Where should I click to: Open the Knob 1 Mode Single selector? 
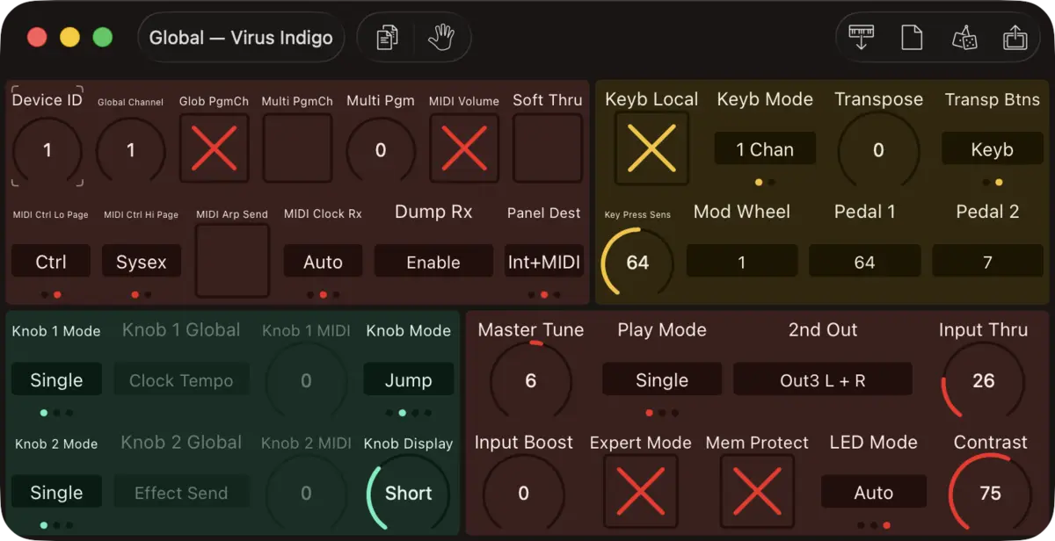[x=56, y=379]
